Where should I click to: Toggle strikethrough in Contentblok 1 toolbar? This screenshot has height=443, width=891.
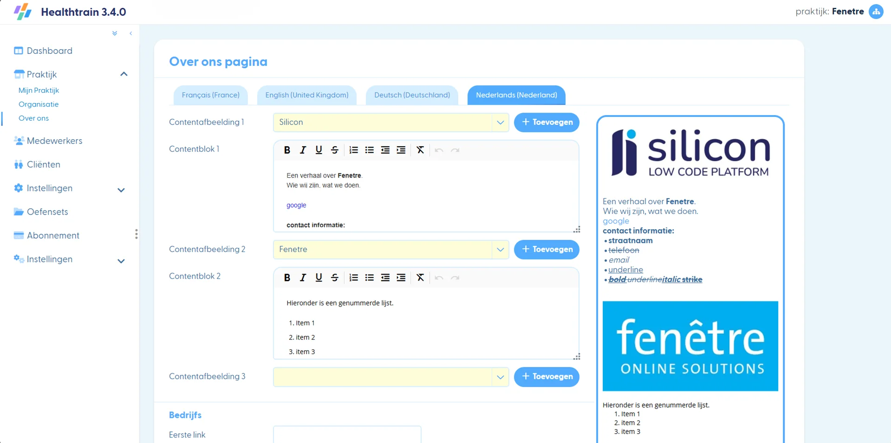tap(334, 150)
